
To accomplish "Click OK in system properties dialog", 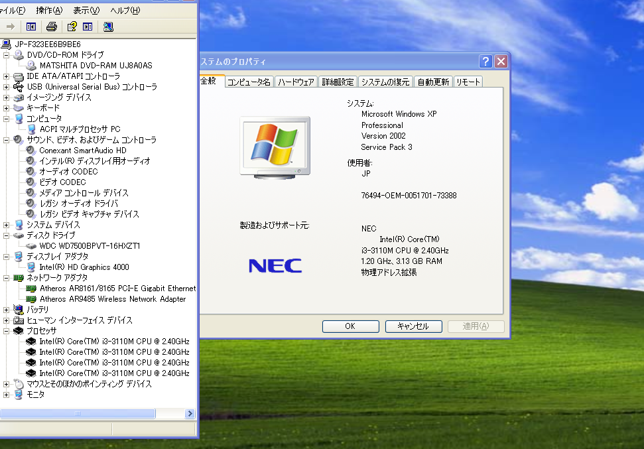I will (350, 326).
